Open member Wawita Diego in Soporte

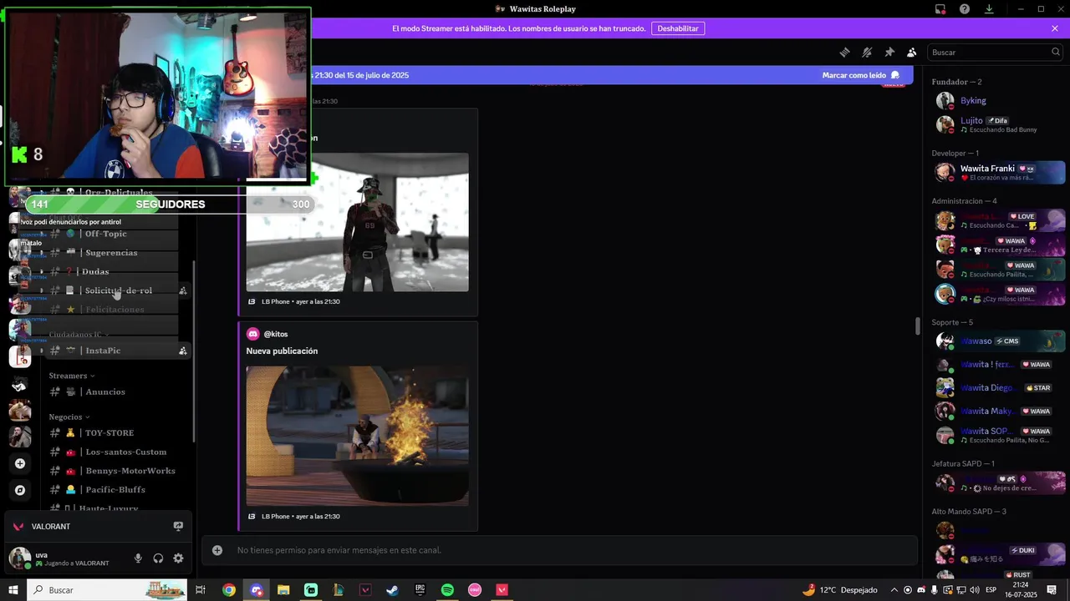click(x=999, y=387)
